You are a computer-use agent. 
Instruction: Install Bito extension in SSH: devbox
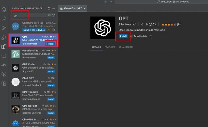point(34,30)
